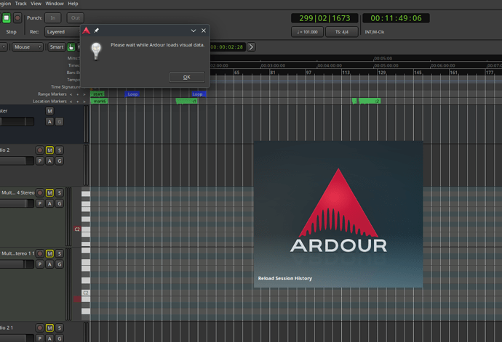Viewport: 502px width, 342px height.
Task: Click the second blue Loop marker
Action: point(198,94)
